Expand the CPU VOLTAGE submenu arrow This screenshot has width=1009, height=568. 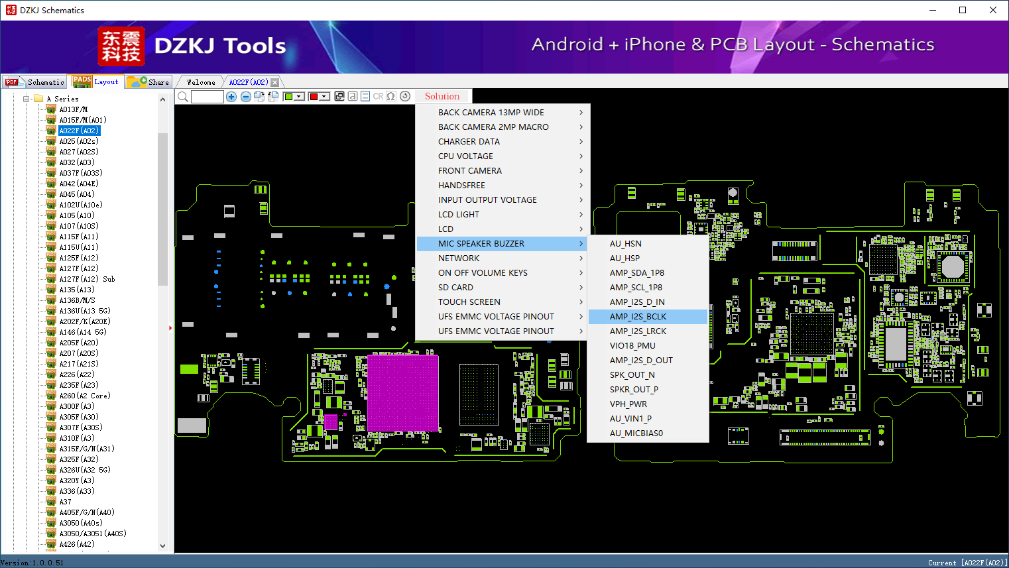[581, 156]
